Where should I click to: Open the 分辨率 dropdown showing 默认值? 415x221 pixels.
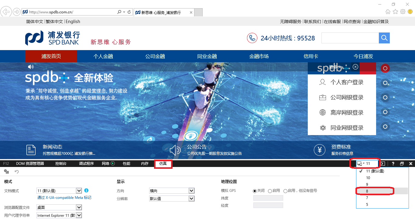coord(172,199)
